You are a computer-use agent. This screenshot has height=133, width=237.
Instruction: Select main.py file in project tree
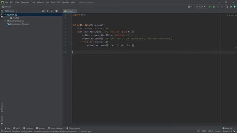(15, 18)
